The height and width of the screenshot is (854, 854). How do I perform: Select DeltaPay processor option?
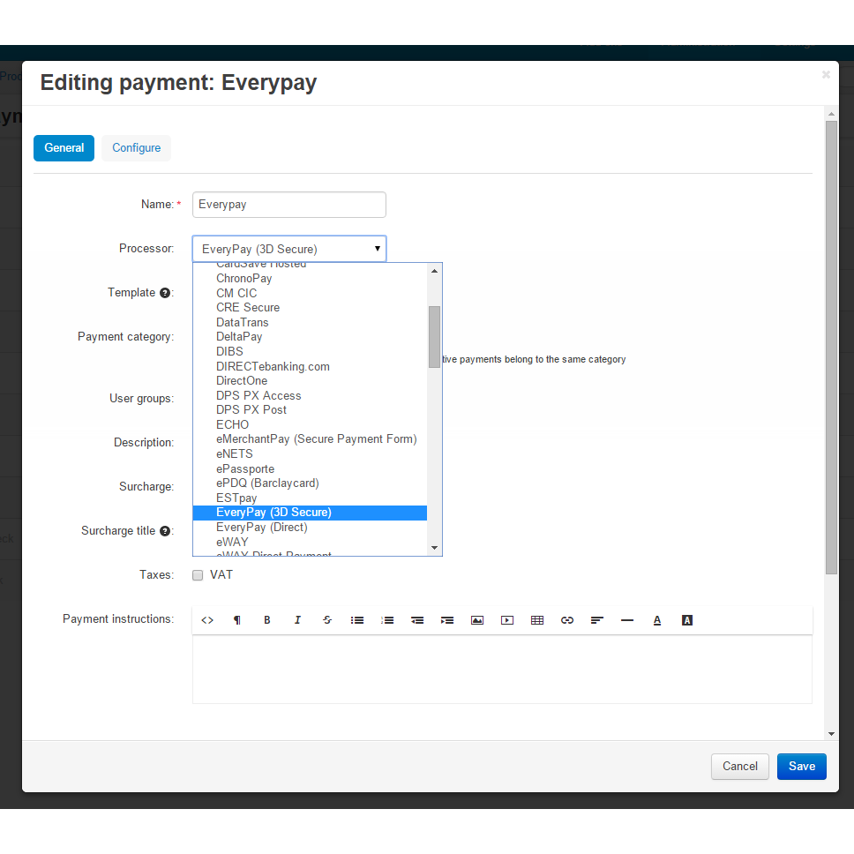[310, 337]
